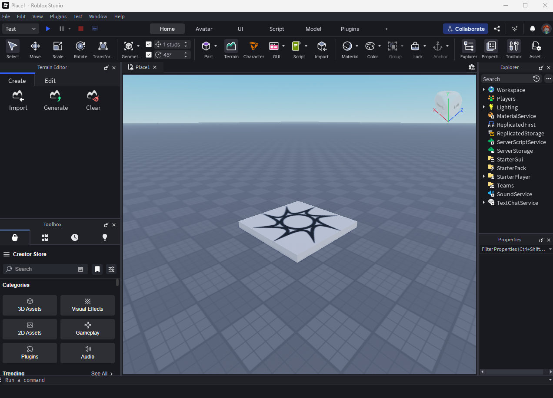Click See All trending link
Screen dimensions: 553x398
tap(102, 373)
